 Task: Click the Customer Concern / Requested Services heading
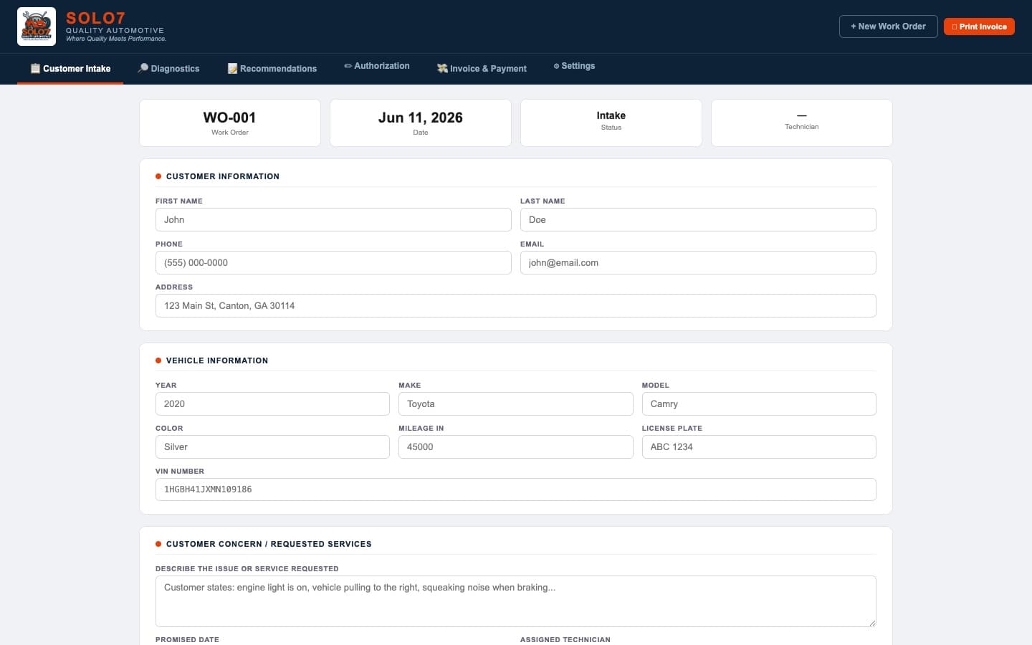[x=269, y=544]
